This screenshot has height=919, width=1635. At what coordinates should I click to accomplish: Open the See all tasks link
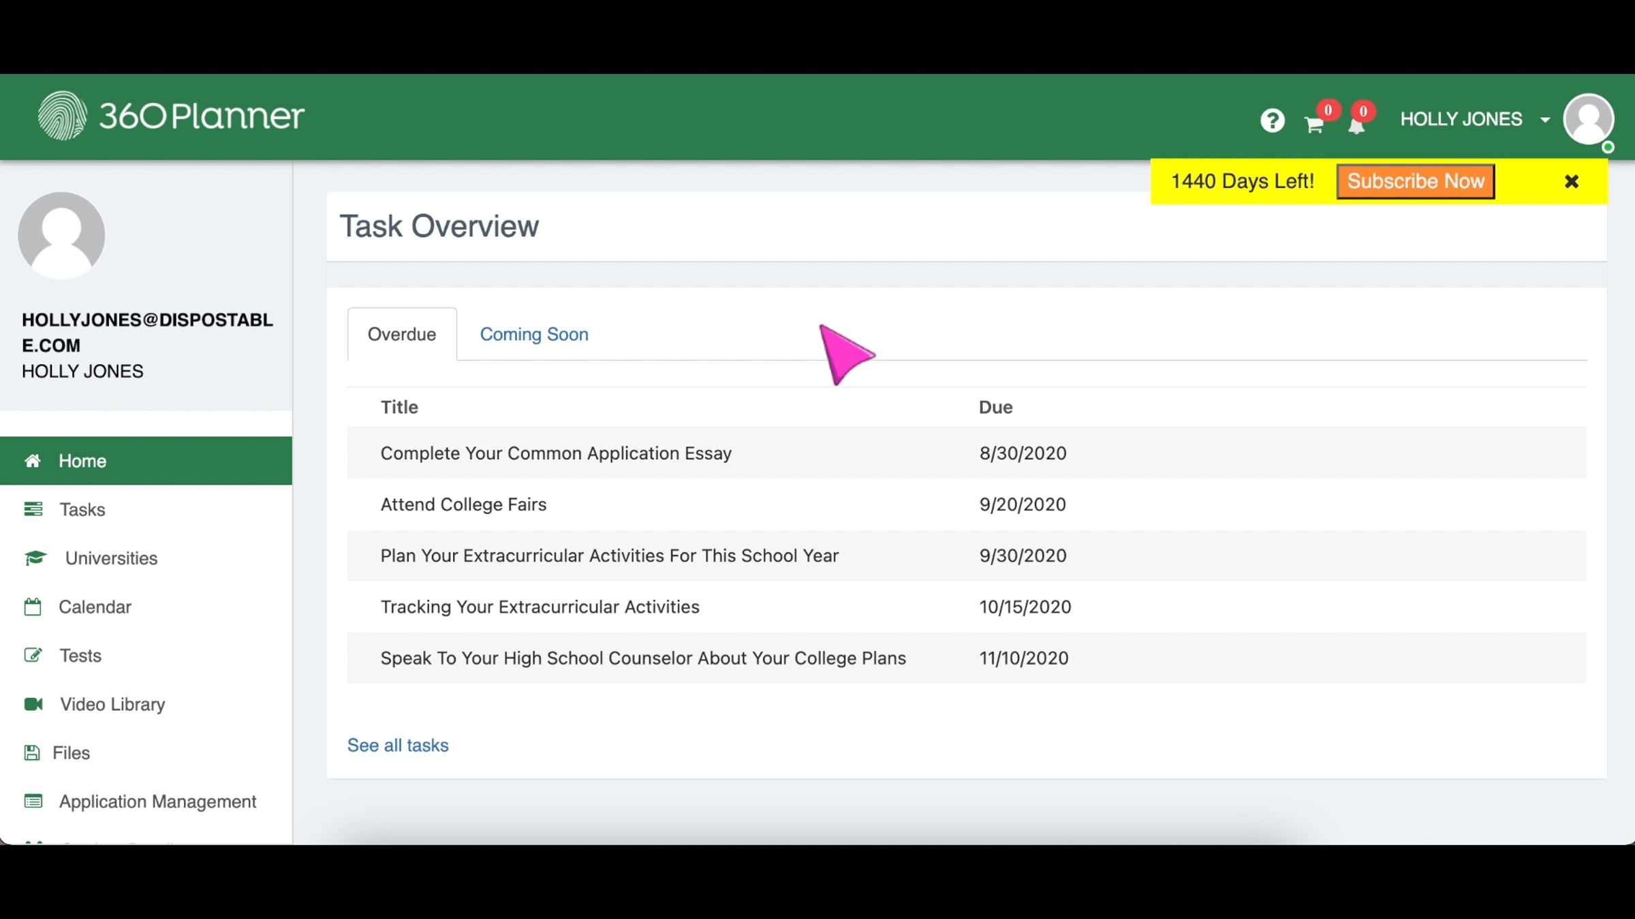pos(398,745)
